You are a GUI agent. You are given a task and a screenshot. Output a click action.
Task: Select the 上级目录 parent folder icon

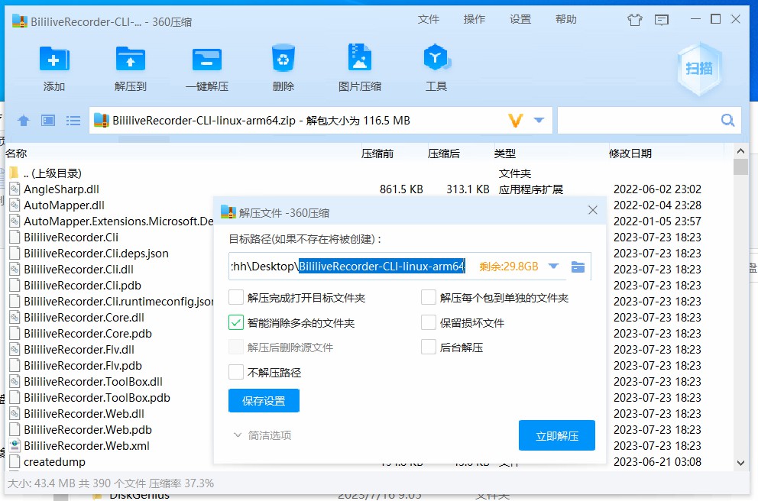[x=14, y=173]
